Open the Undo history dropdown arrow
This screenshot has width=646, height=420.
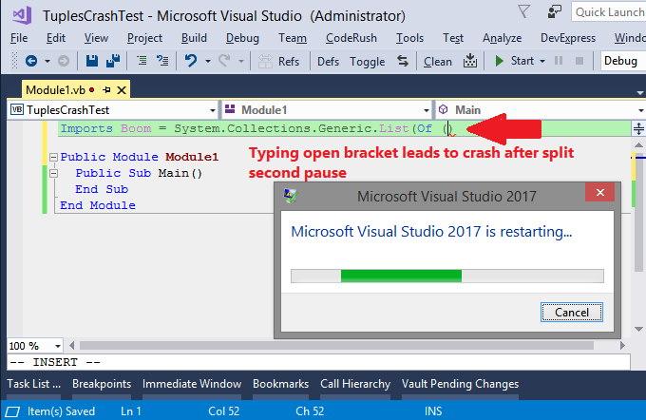click(x=208, y=62)
